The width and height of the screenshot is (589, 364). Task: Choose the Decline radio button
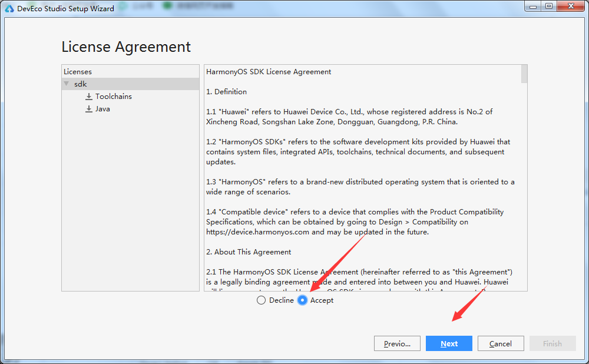pos(261,300)
